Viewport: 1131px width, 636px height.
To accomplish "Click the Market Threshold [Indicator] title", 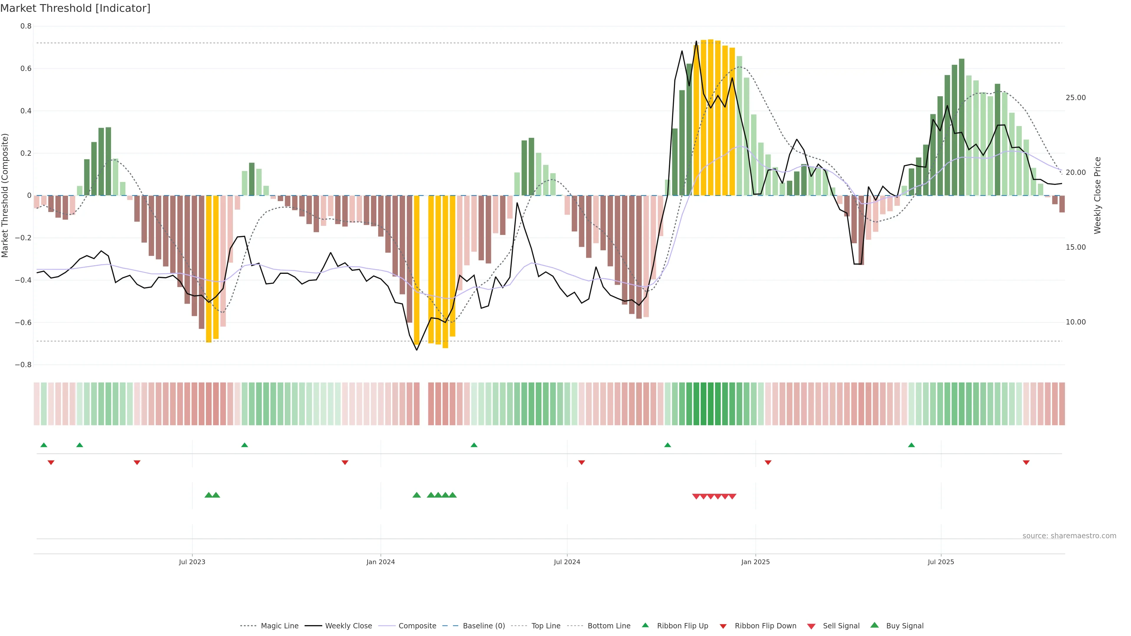I will coord(75,8).
